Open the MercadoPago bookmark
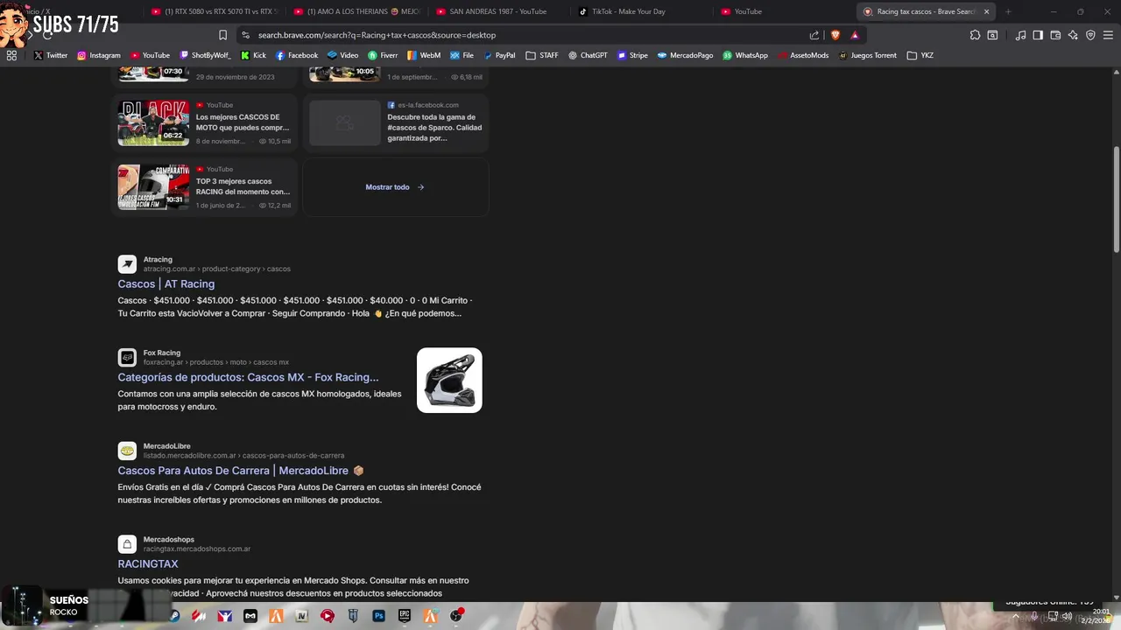The height and width of the screenshot is (630, 1121). tap(686, 55)
